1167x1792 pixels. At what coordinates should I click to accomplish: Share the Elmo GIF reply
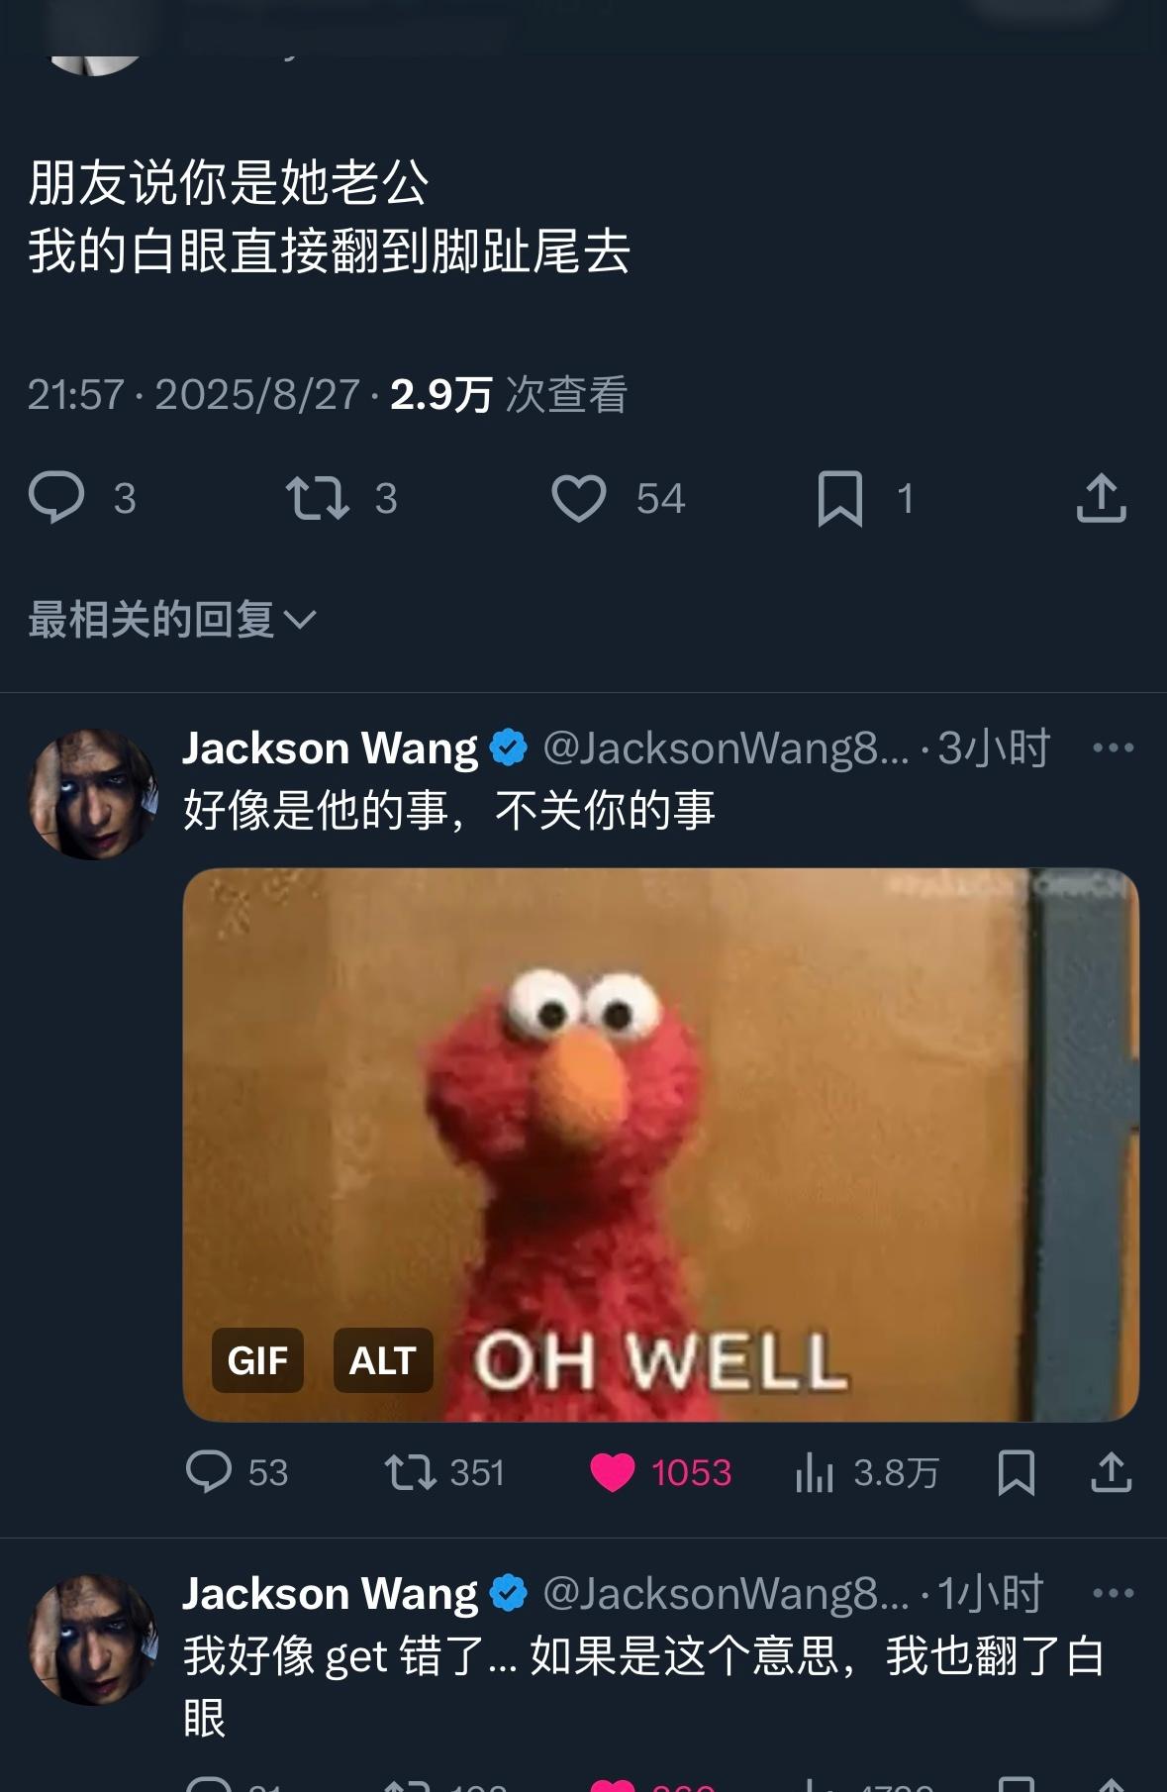pyautogui.click(x=1111, y=1472)
